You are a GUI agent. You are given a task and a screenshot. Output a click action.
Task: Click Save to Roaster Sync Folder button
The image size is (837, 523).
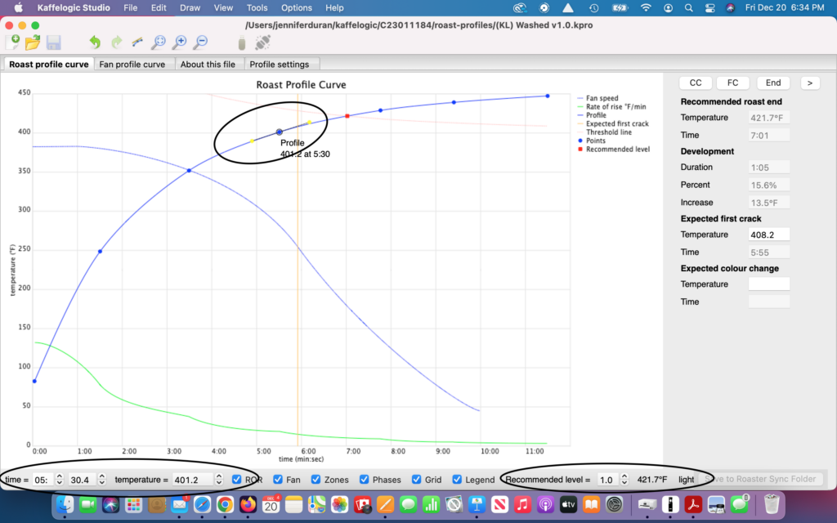pyautogui.click(x=760, y=479)
